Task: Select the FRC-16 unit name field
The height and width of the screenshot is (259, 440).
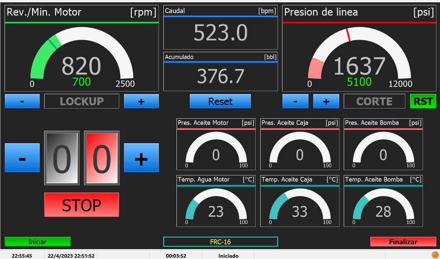Action: click(220, 242)
